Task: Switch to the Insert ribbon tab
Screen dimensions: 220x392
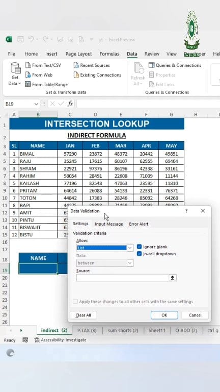Action: point(51,54)
